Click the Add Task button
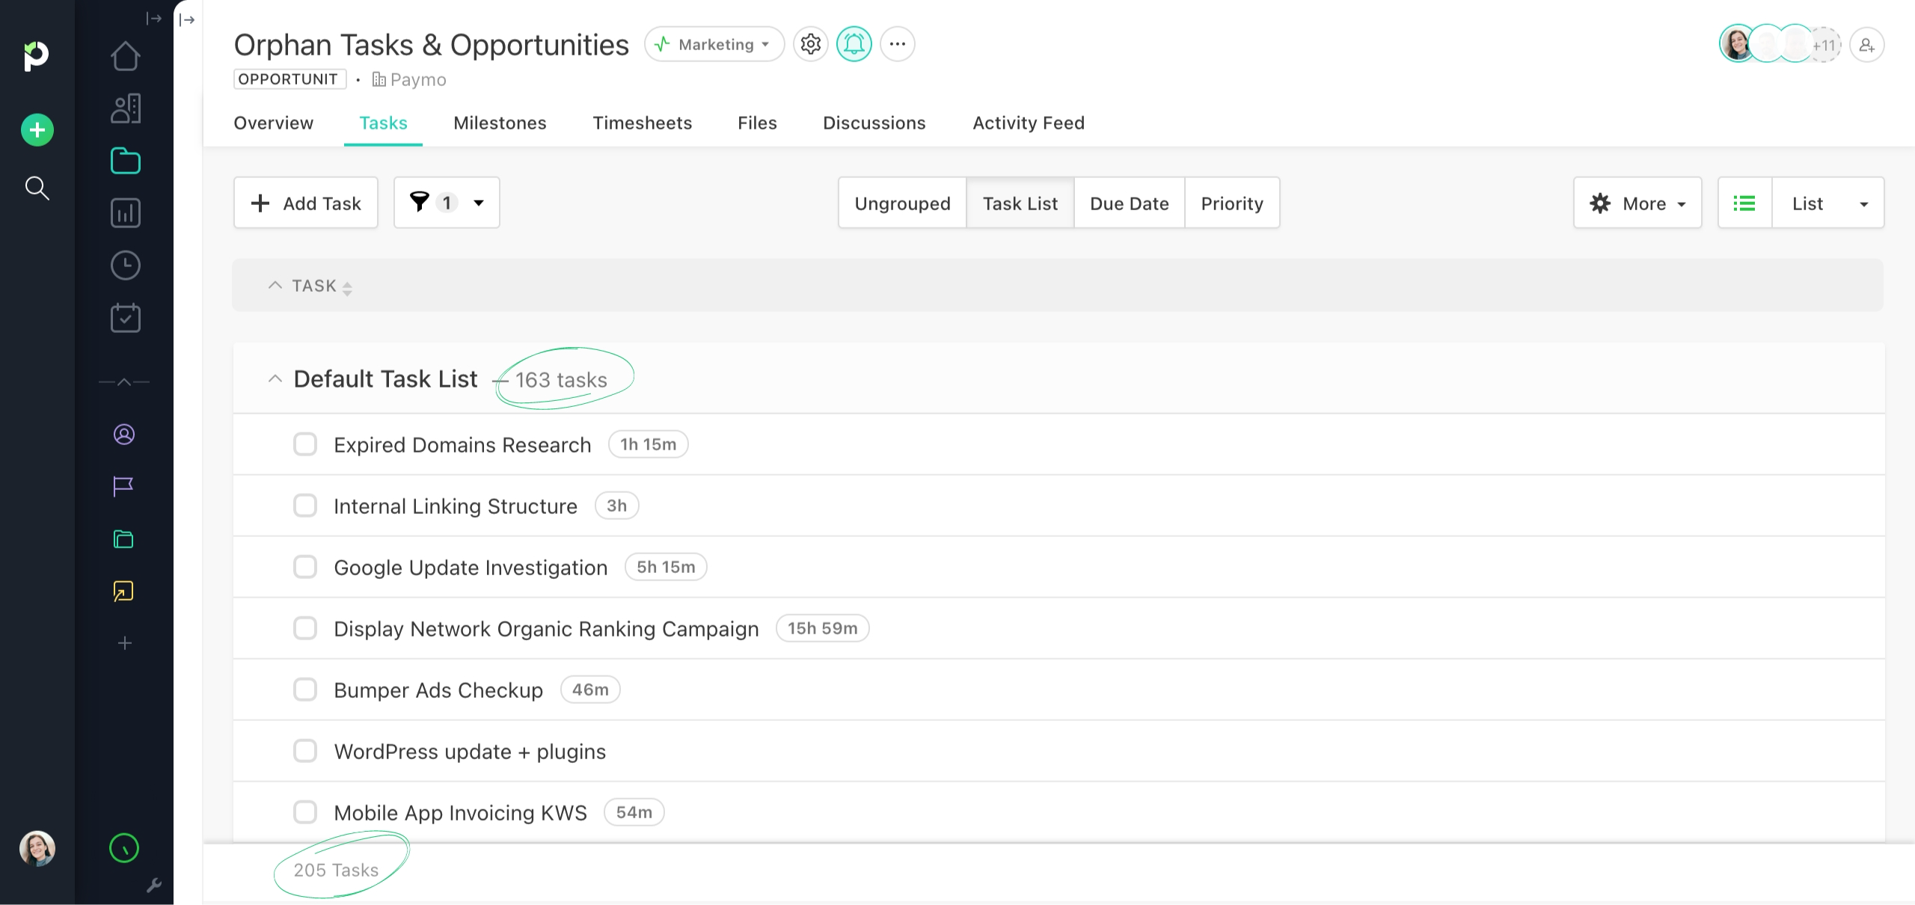Image resolution: width=1915 pixels, height=905 pixels. pos(306,203)
